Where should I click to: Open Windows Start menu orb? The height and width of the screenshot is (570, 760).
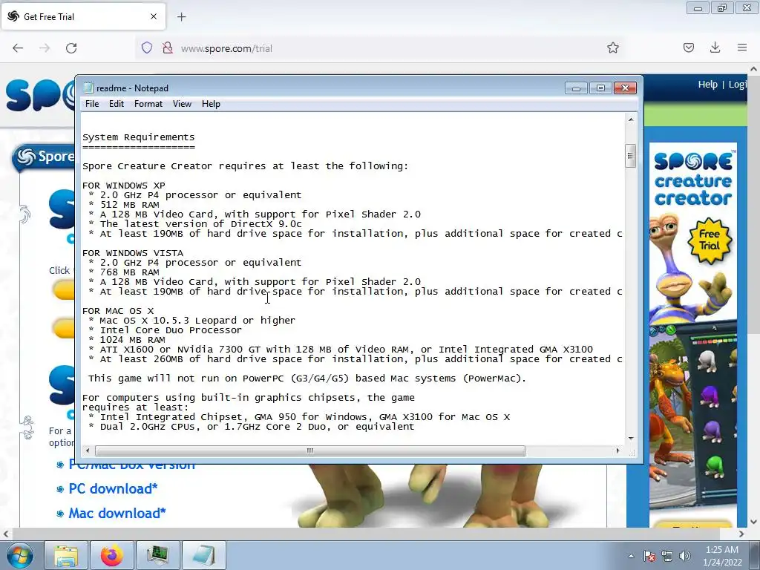tap(19, 555)
